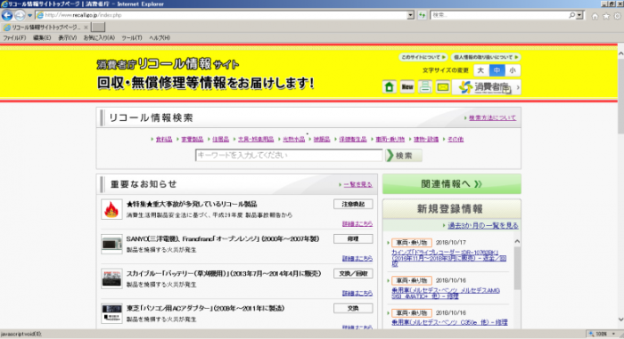Open the ツール(T) menu

(x=132, y=37)
